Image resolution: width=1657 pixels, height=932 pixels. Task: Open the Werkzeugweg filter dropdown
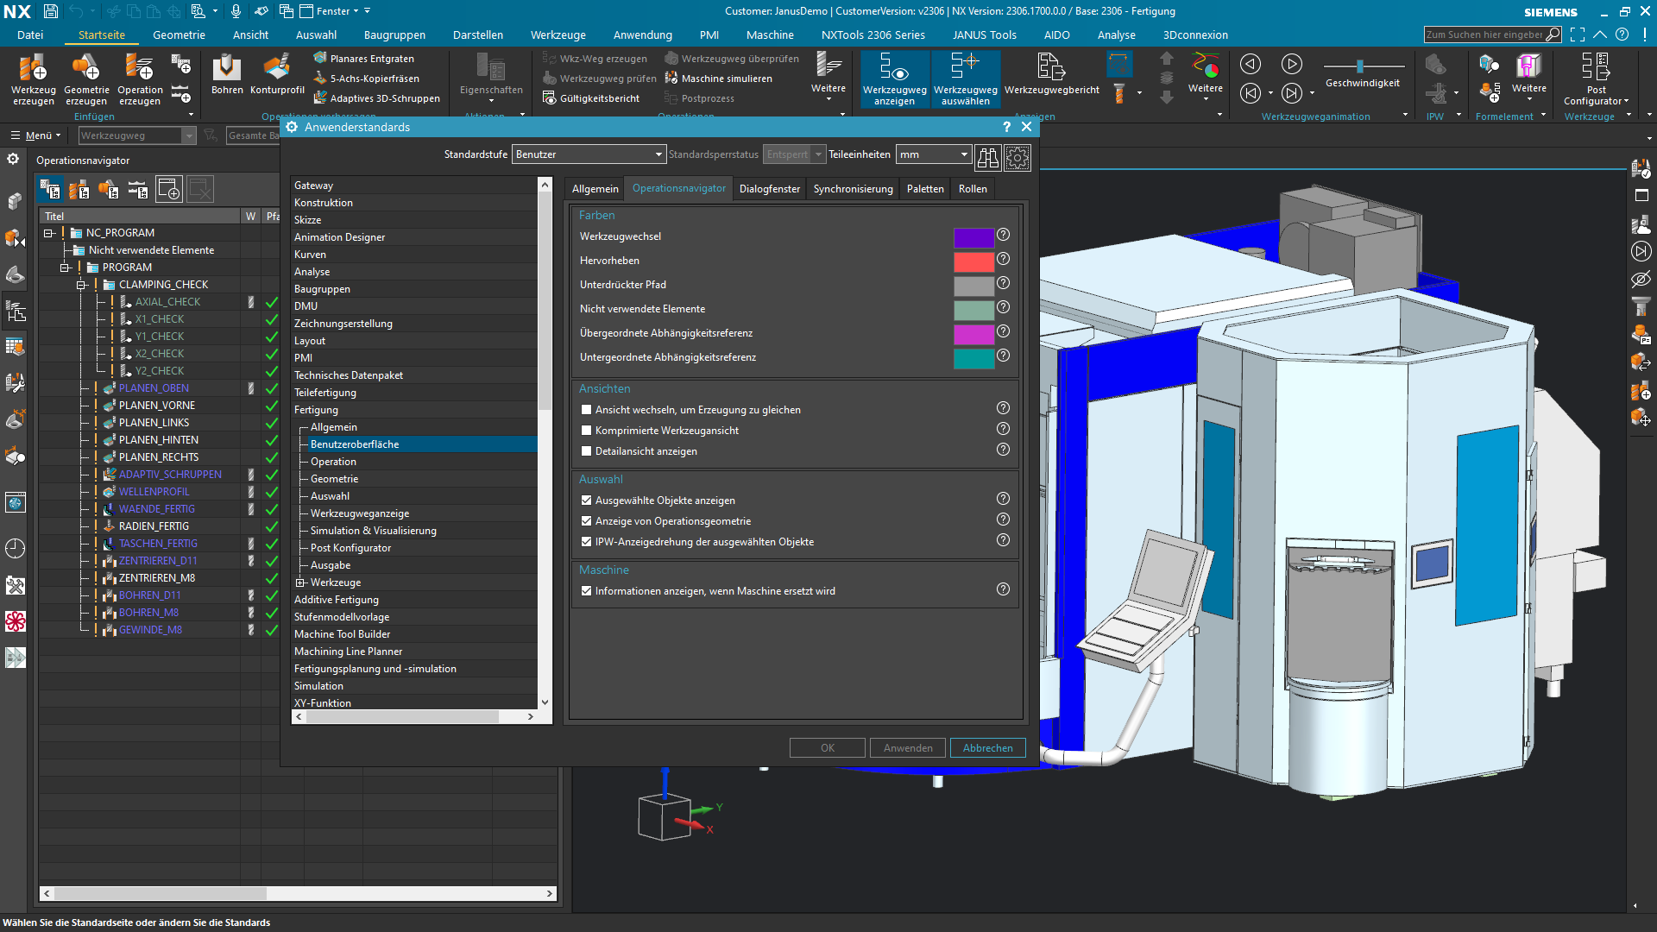point(137,135)
